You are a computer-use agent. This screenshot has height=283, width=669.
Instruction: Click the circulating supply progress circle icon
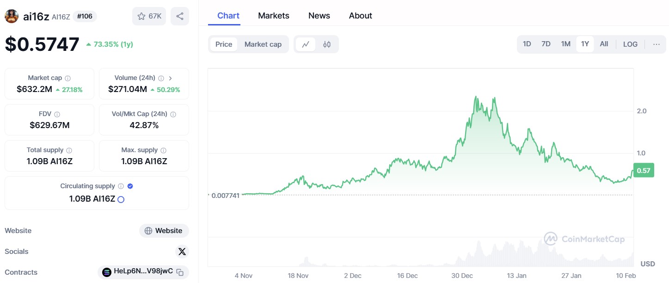[x=121, y=200]
